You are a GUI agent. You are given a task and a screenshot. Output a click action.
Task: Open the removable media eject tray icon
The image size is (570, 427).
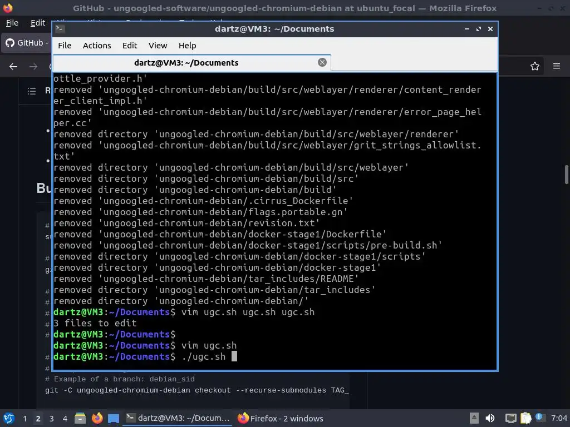pyautogui.click(x=474, y=418)
